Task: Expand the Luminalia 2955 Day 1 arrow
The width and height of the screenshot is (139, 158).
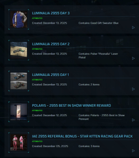Action: (x=133, y=89)
